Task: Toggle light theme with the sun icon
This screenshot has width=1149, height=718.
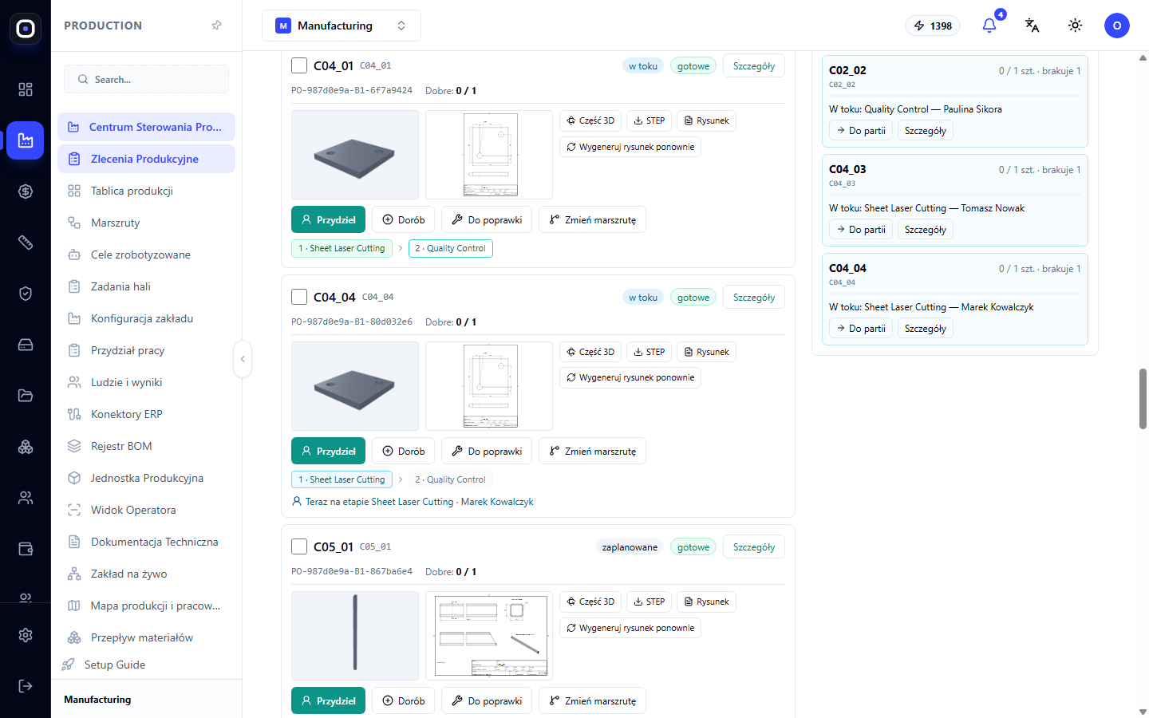Action: [x=1076, y=26]
